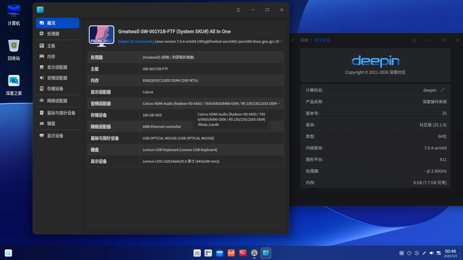463x260 pixels.
Task: Open the launcher grid in dock
Action: [197, 253]
